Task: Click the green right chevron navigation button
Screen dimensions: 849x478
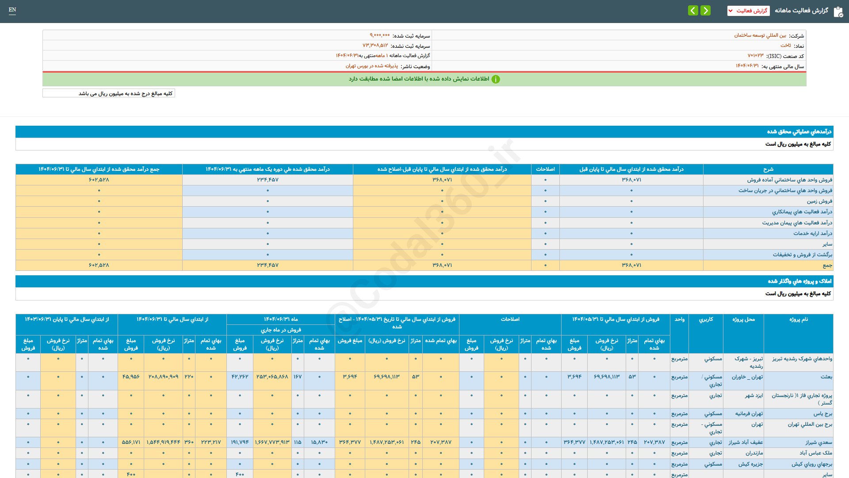Action: [706, 10]
